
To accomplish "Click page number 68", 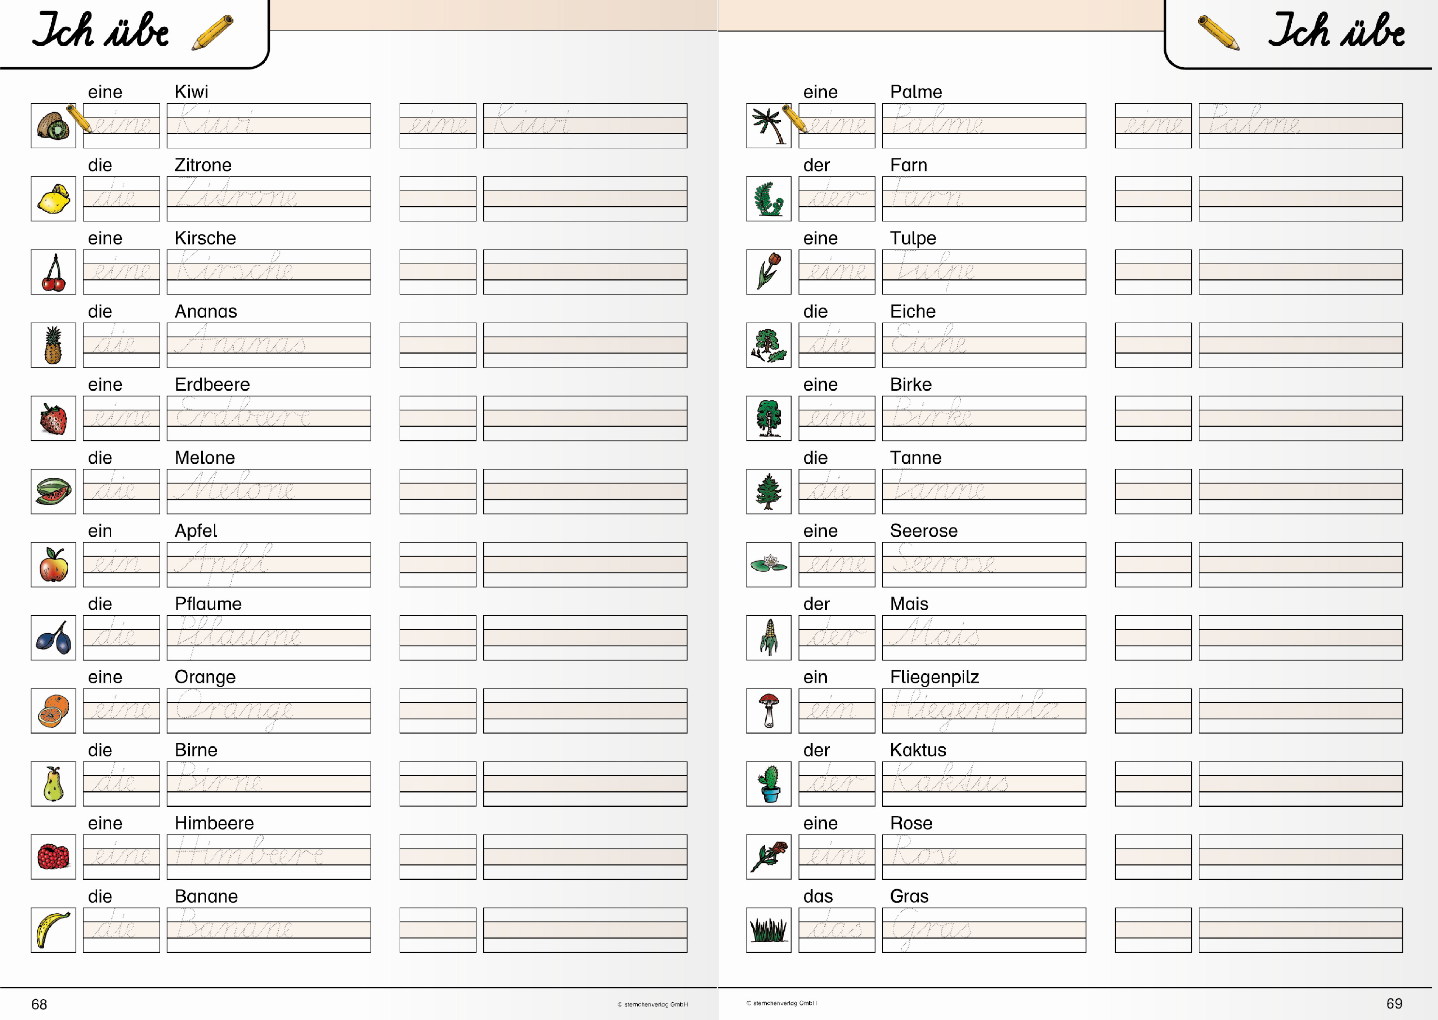I will click(x=39, y=1004).
